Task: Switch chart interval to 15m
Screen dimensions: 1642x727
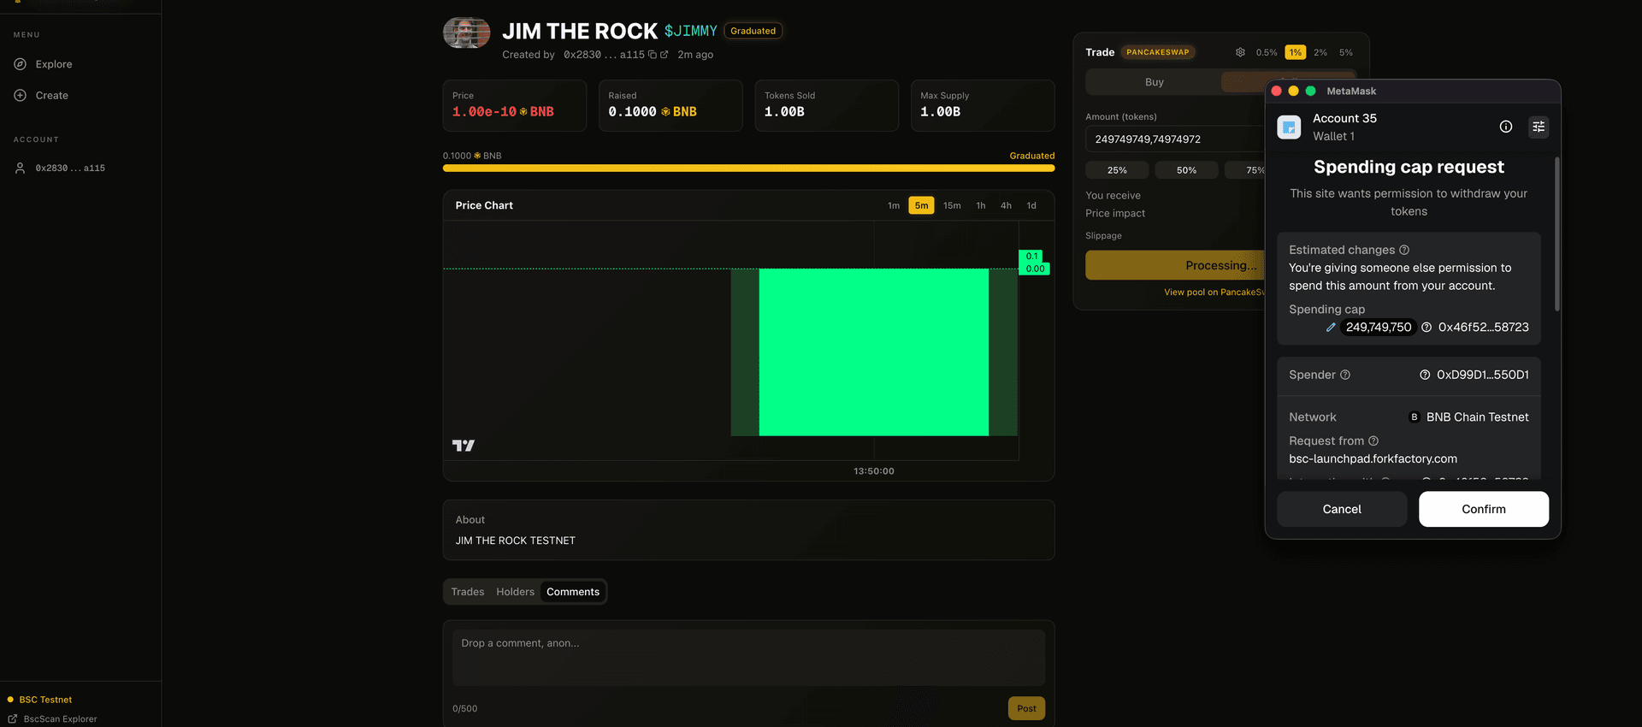Action: click(952, 205)
